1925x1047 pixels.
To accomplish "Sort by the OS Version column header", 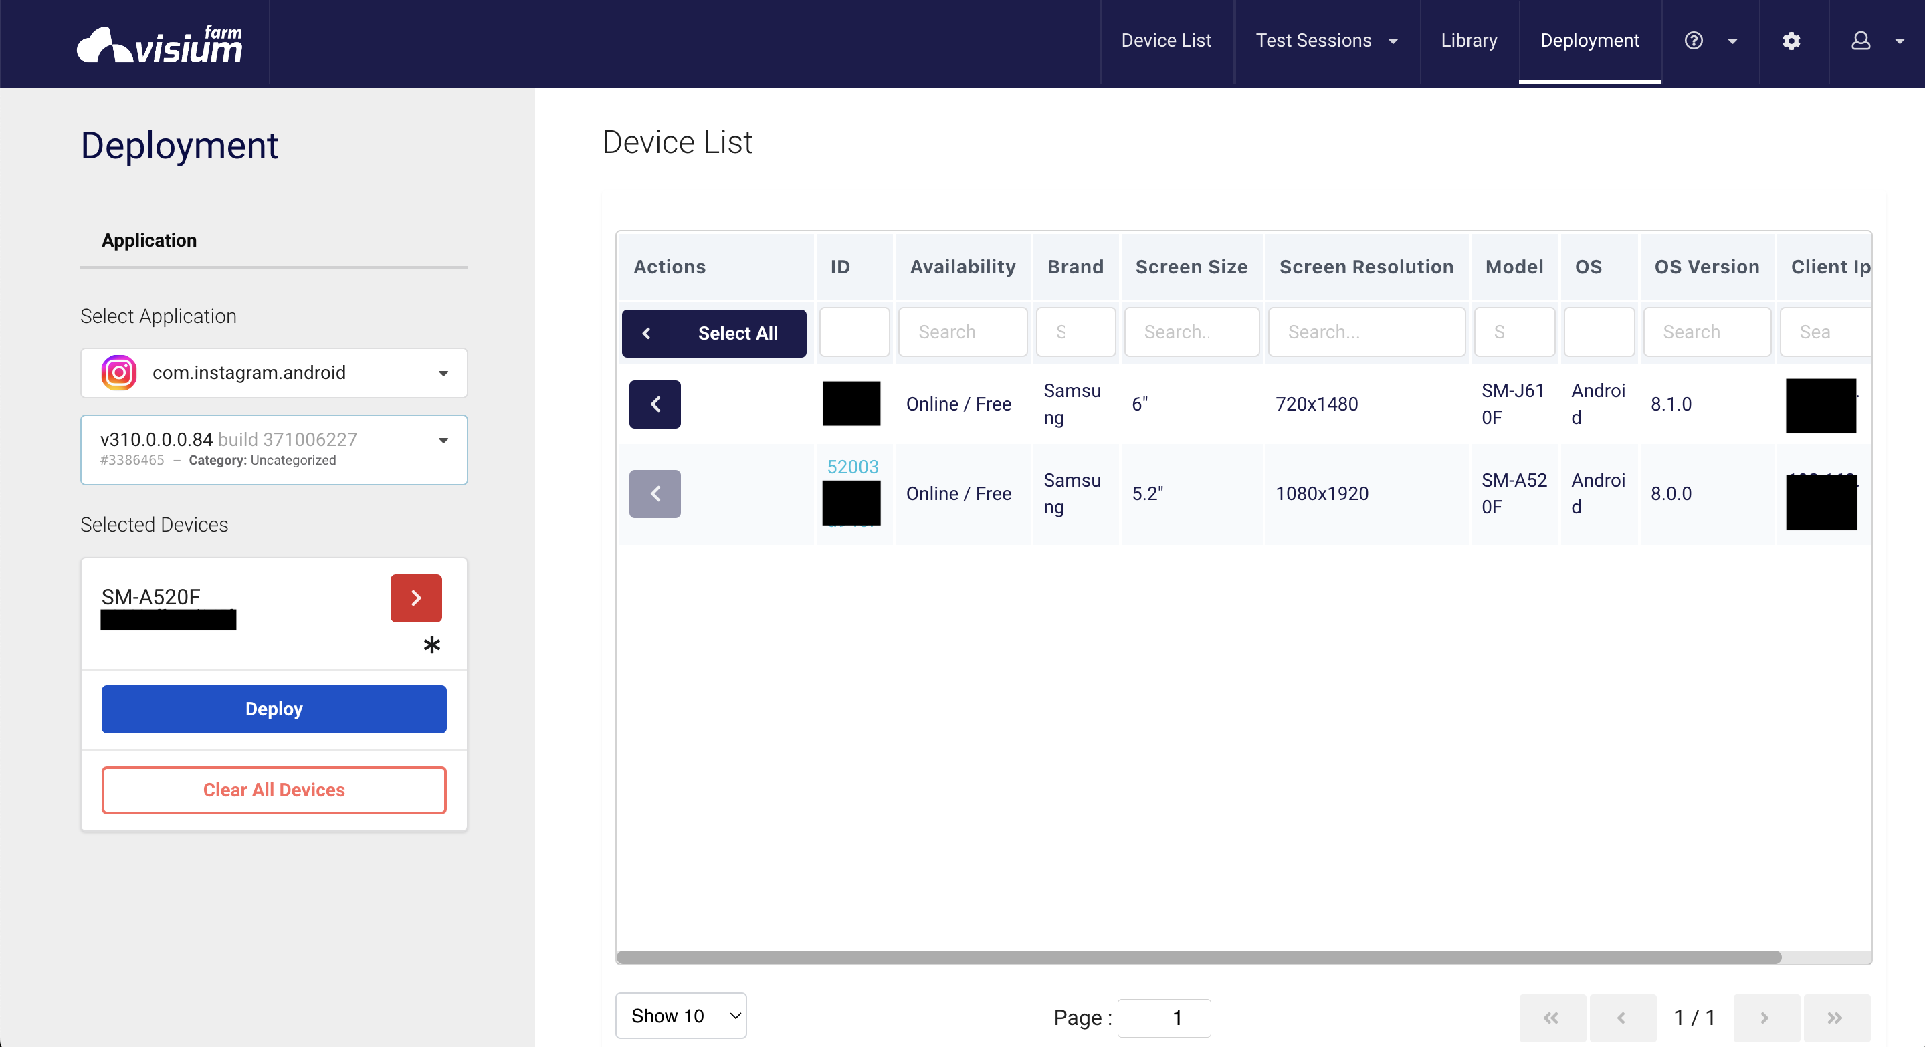I will coord(1707,267).
